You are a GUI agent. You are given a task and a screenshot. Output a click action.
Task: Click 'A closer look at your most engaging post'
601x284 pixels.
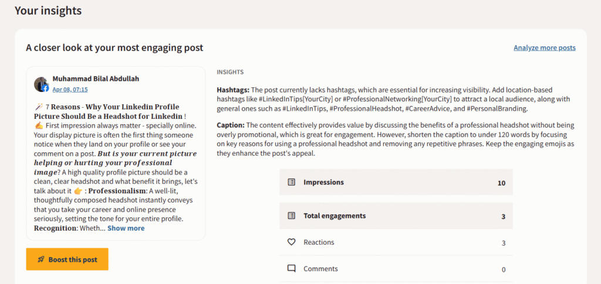pyautogui.click(x=114, y=48)
